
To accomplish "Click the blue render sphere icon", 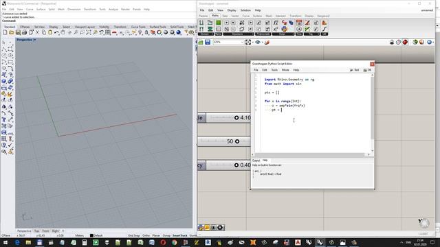I will point(179,32).
